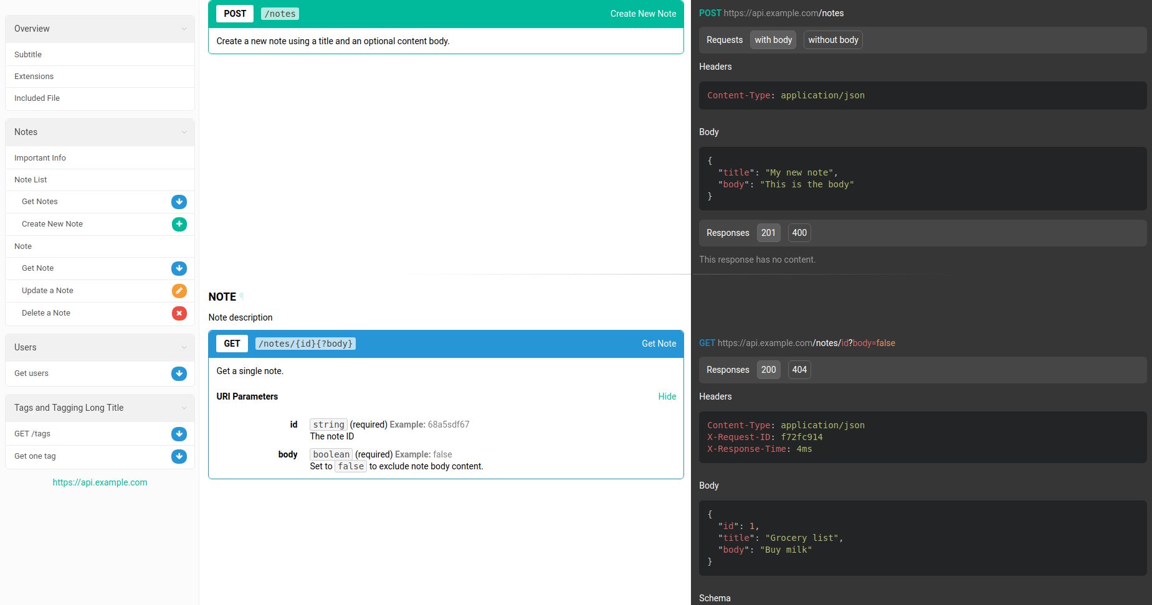Click the orange pencil icon beside Update a Note
Viewport: 1152px width, 605px height.
179,291
